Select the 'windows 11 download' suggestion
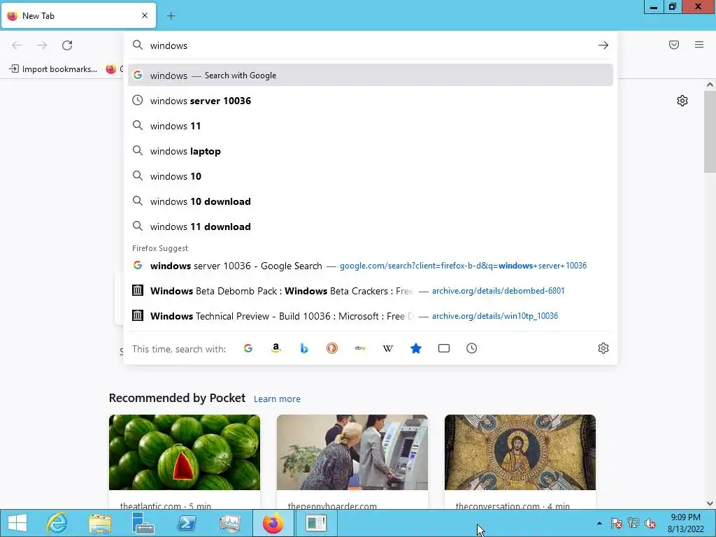The height and width of the screenshot is (537, 716). tap(371, 227)
